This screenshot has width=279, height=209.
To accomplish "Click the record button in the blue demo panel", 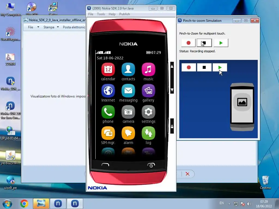I will point(189,67).
